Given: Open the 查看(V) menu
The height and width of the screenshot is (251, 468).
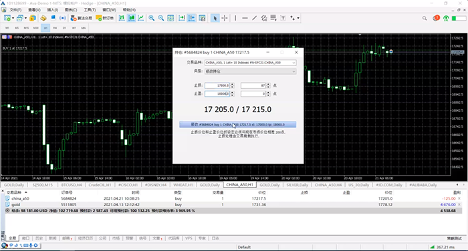Looking at the screenshot, I should click(x=34, y=10).
